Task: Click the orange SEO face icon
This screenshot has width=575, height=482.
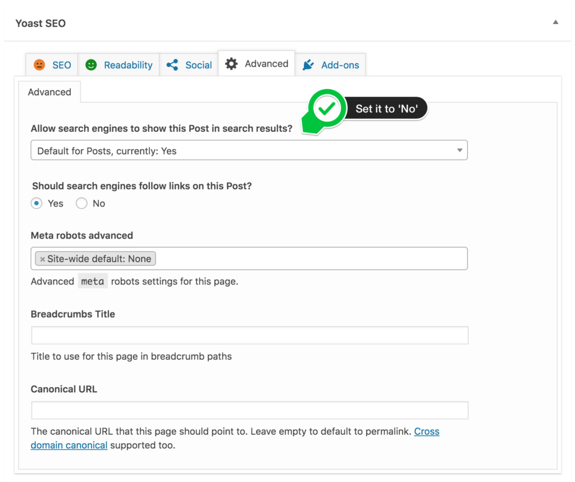Action: pos(39,65)
